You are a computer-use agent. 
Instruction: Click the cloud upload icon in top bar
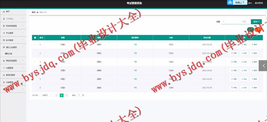[230, 2]
